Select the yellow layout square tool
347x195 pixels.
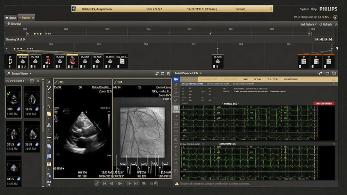(x=49, y=114)
